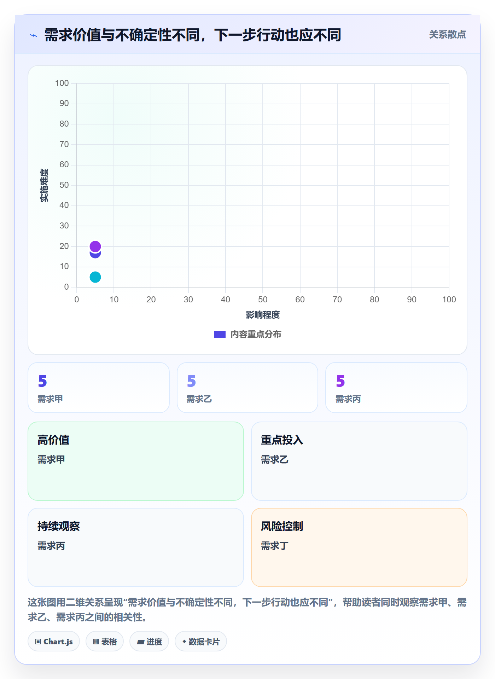Viewport: 495px width, 679px height.
Task: Click the purple scatter point at 20
Action: pyautogui.click(x=95, y=246)
